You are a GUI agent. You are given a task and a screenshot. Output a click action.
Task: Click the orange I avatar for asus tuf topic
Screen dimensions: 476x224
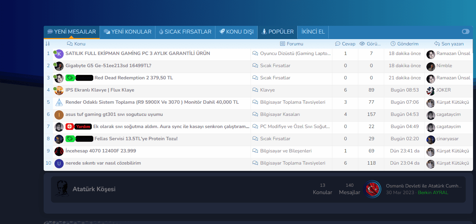tap(59, 115)
